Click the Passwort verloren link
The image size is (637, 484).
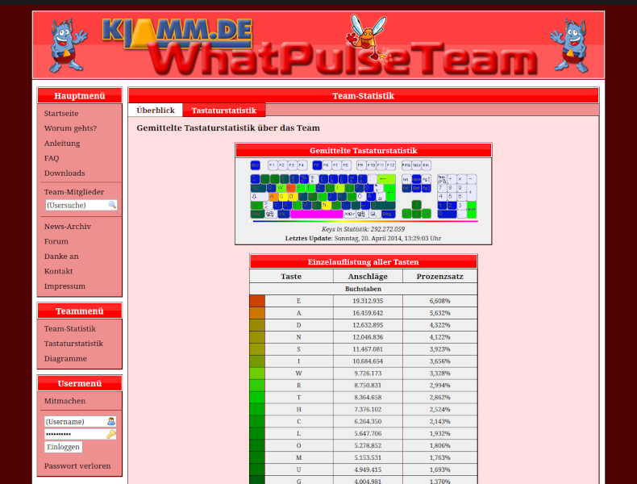point(77,465)
